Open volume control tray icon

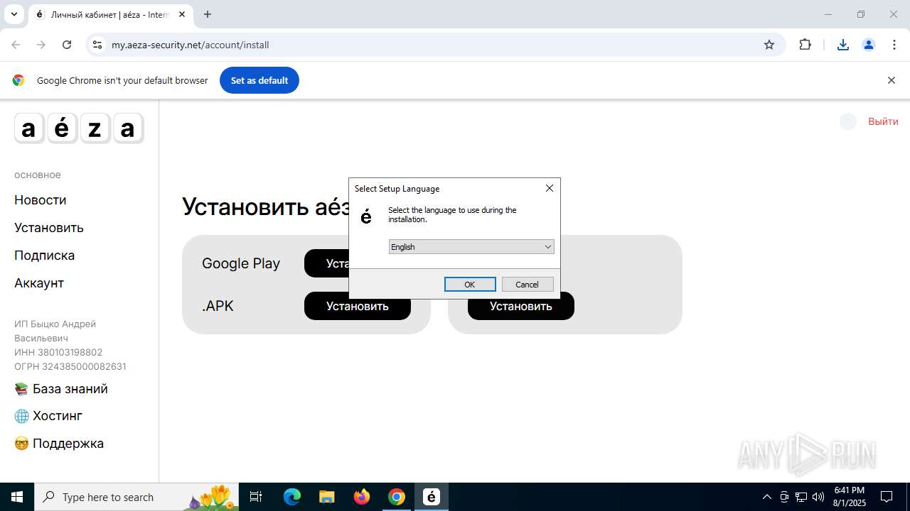818,497
